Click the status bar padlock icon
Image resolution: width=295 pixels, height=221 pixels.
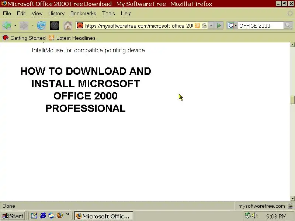(290, 206)
